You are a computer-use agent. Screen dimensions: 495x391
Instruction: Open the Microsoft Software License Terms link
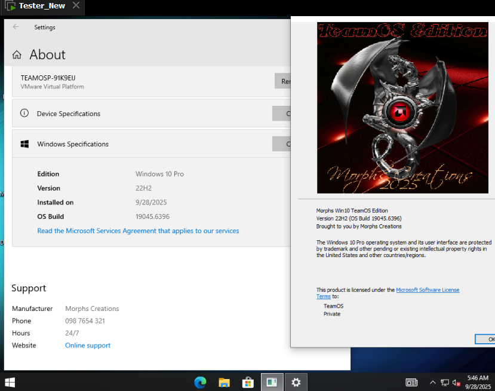[427, 290]
